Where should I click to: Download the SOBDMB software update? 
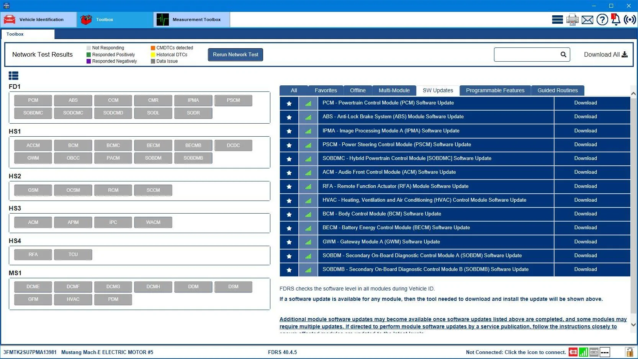click(586, 269)
